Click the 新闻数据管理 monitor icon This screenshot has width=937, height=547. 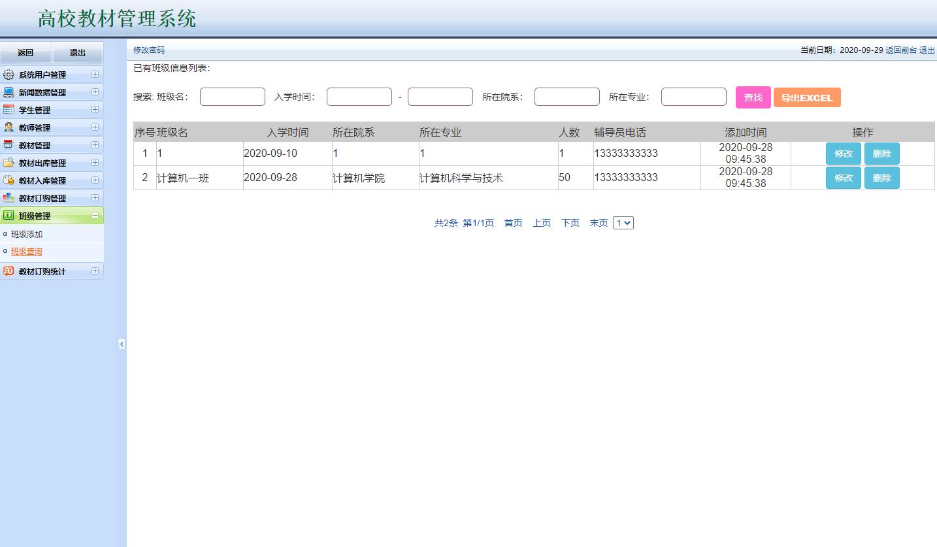pyautogui.click(x=9, y=92)
